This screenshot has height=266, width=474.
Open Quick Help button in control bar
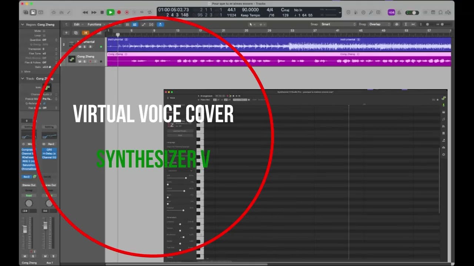(x=41, y=12)
